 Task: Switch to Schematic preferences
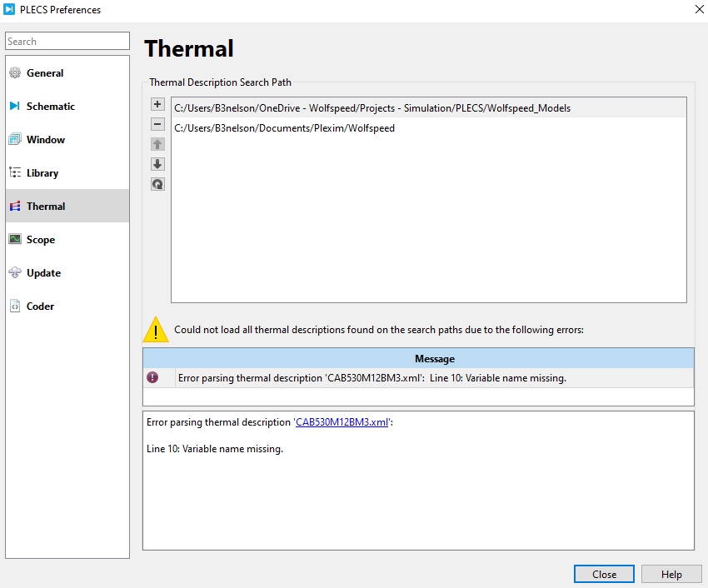(x=50, y=107)
